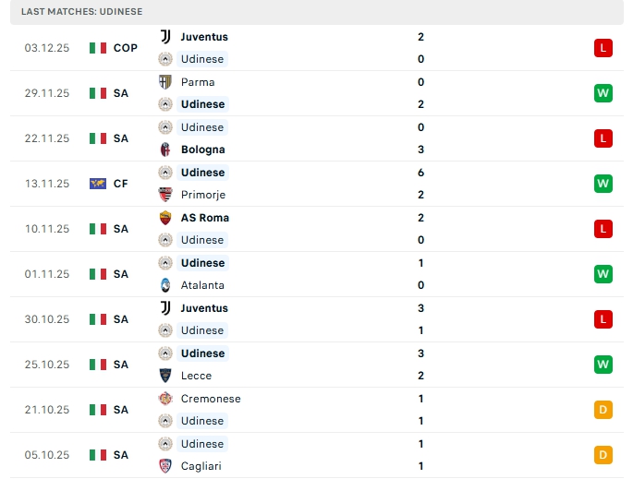The height and width of the screenshot is (479, 633).
Task: Click the red L badge for the 03.12.25 match
Action: point(603,48)
